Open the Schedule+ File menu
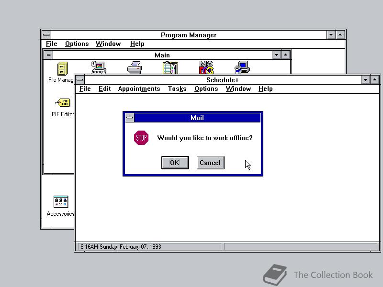Image resolution: width=383 pixels, height=287 pixels. [x=85, y=88]
